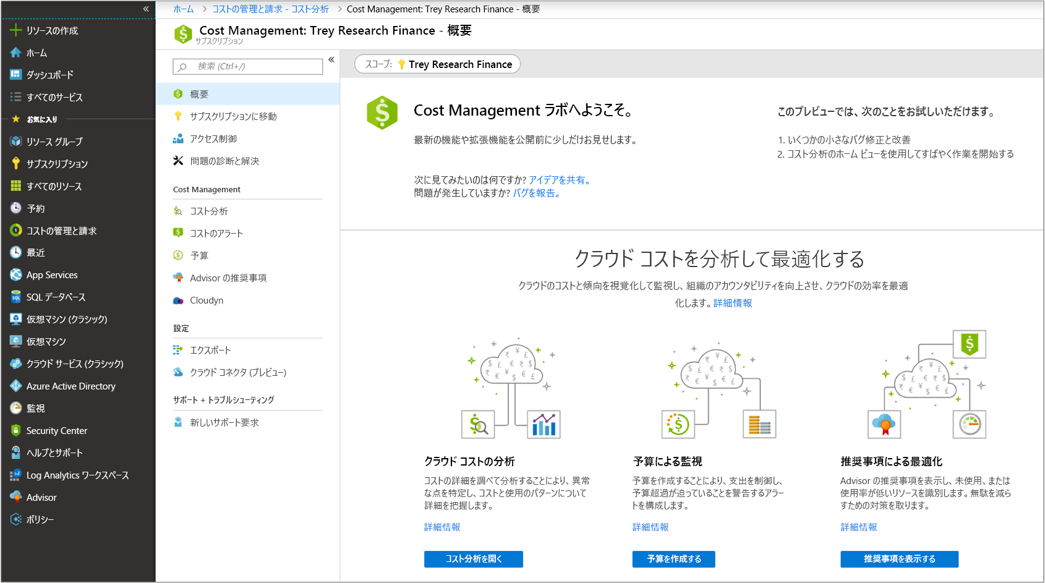The width and height of the screenshot is (1045, 583).
Task: Open the 仮想マシン (クラシック) icon
Action: 16,319
